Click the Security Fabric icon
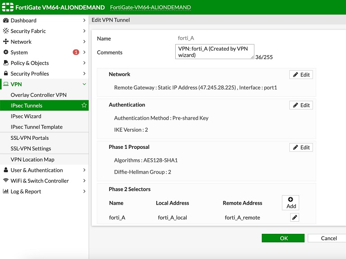The width and height of the screenshot is (346, 259). [6, 31]
